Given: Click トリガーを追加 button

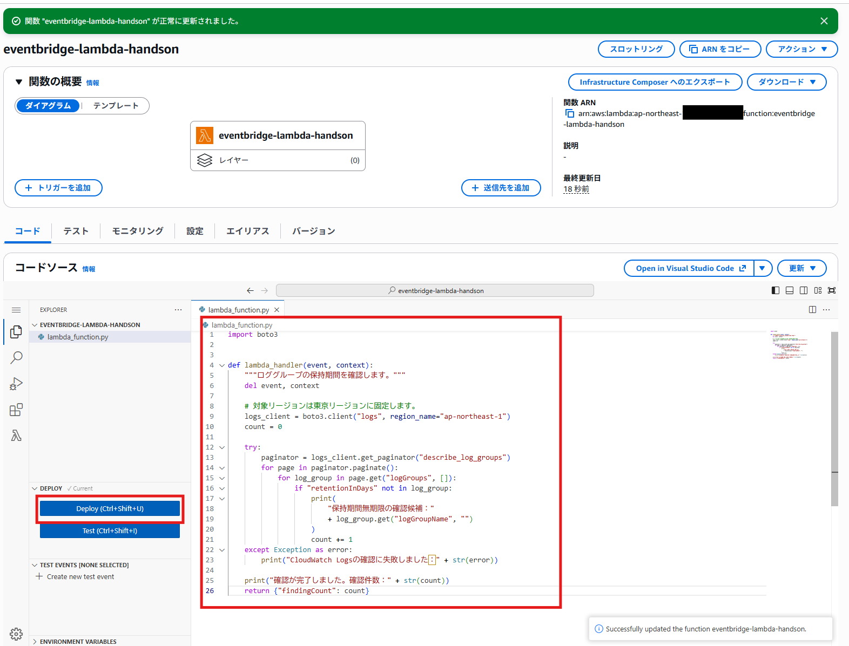Looking at the screenshot, I should 58,188.
